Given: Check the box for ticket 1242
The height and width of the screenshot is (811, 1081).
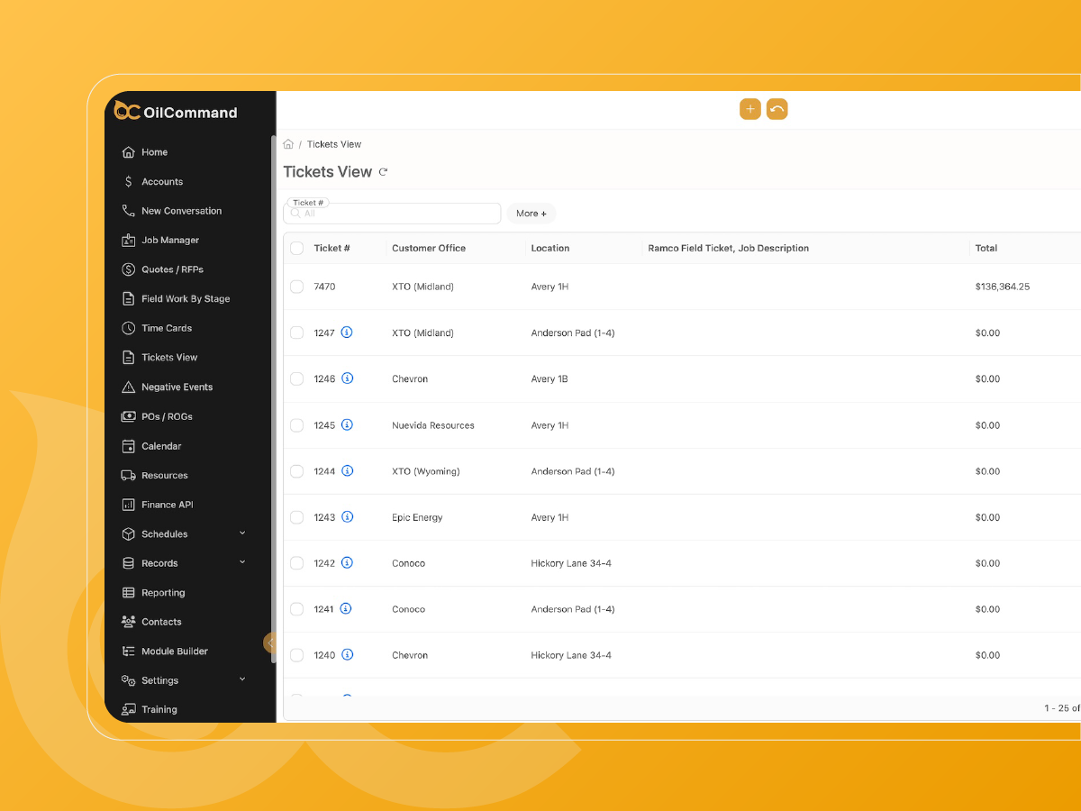Looking at the screenshot, I should pos(296,563).
